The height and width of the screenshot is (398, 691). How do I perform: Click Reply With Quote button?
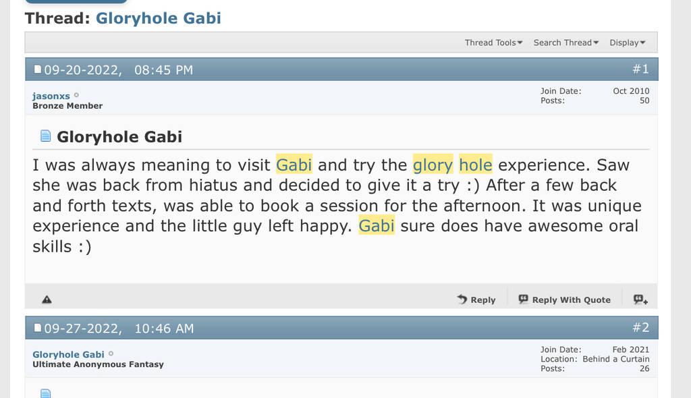coord(565,300)
